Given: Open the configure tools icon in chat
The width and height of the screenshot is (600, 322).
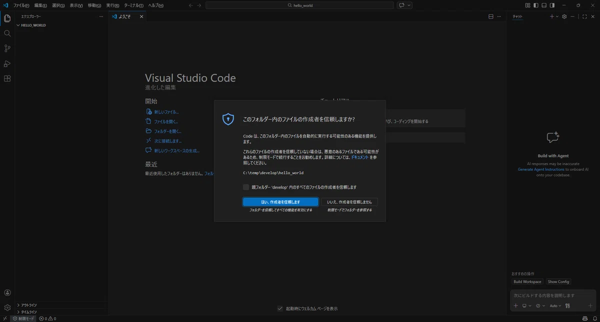Looking at the screenshot, I should click(568, 306).
